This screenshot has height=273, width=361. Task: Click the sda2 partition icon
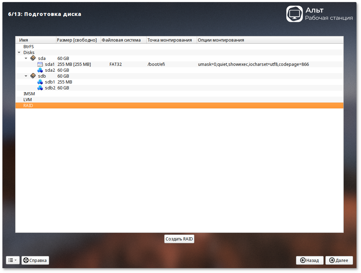point(40,70)
